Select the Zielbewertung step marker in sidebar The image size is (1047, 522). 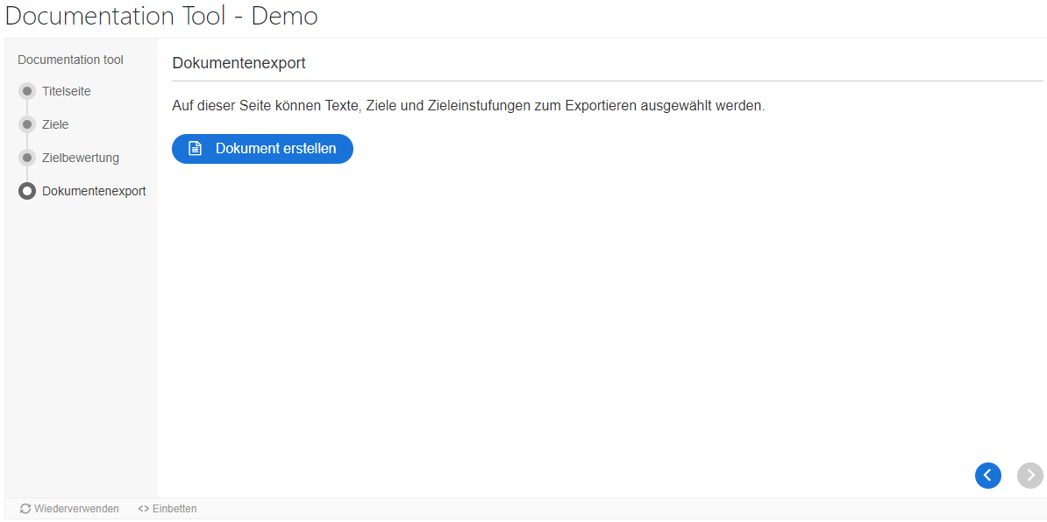[27, 158]
